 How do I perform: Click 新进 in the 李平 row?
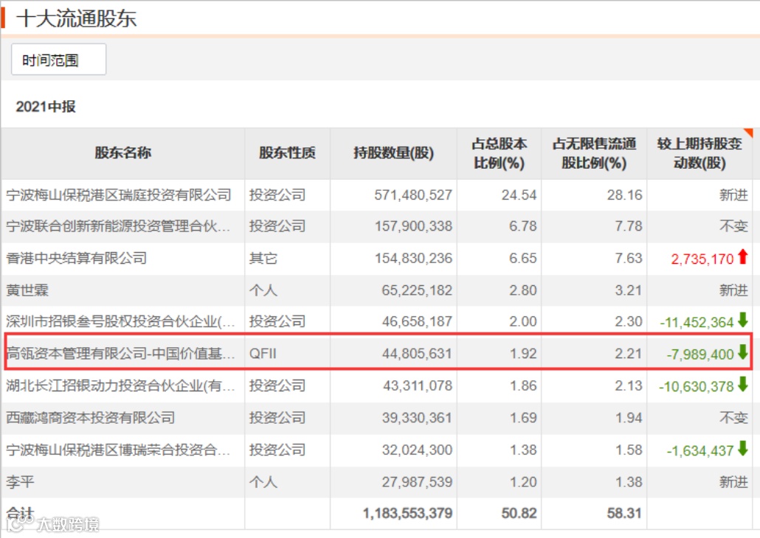click(733, 482)
